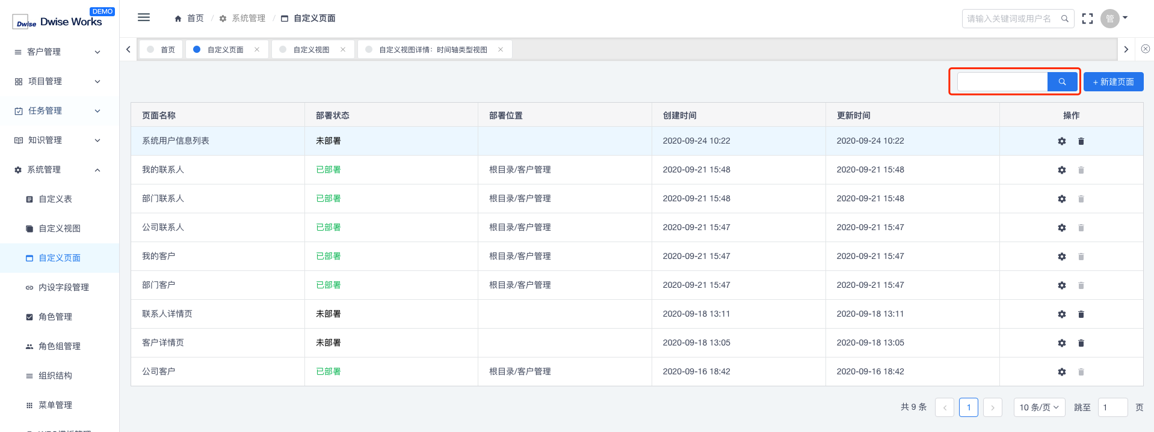This screenshot has height=432, width=1154.
Task: Go to previous page in pagination
Action: [945, 407]
